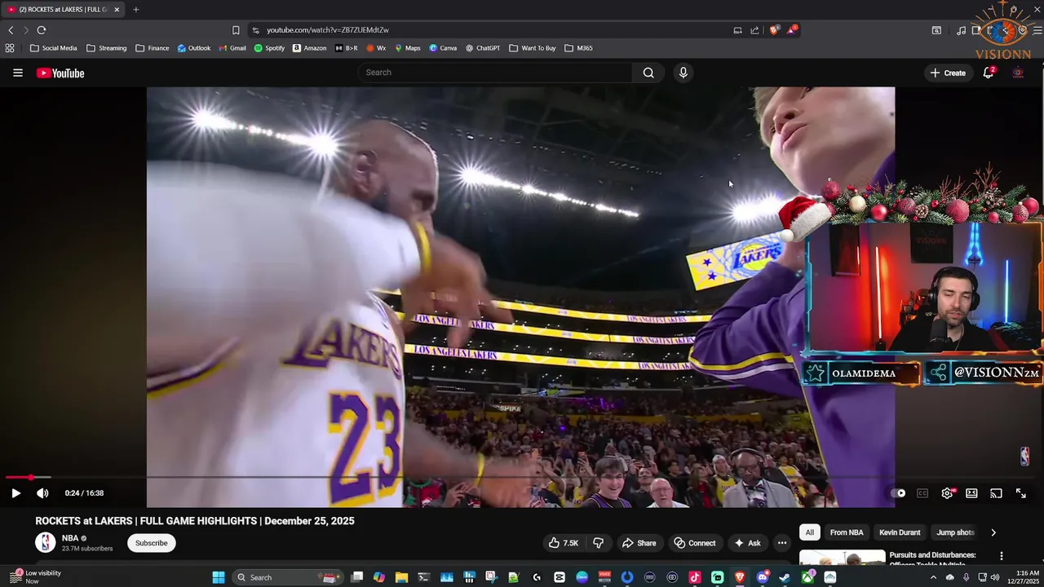1044x587 pixels.
Task: Start voice search with the microphone icon
Action: click(683, 73)
